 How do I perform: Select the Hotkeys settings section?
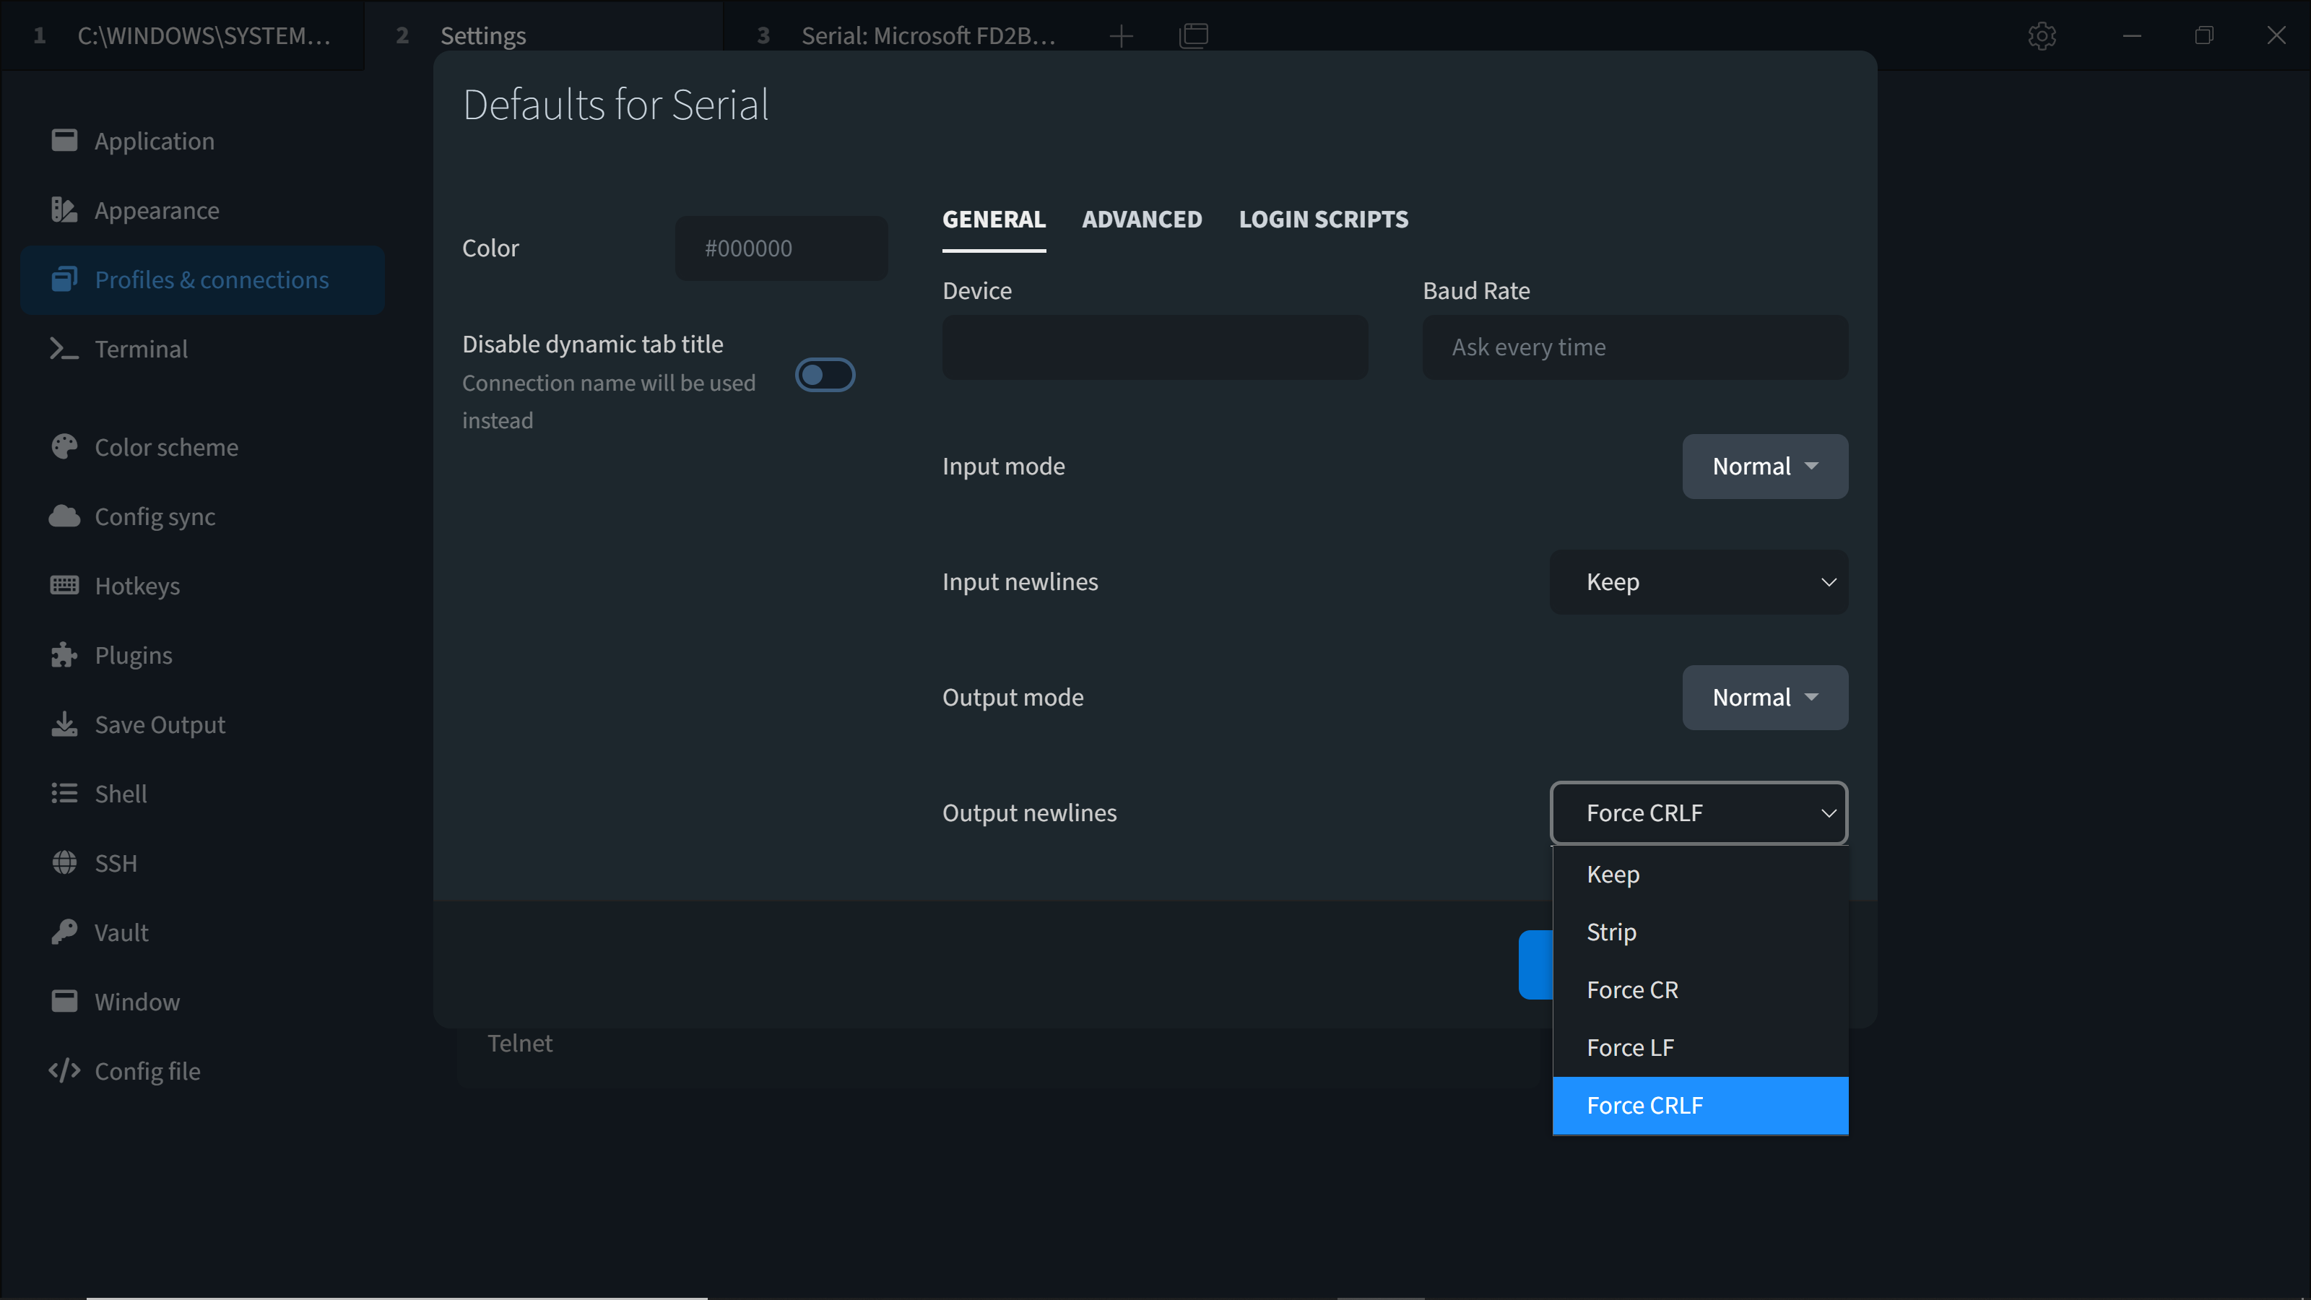pyautogui.click(x=137, y=586)
